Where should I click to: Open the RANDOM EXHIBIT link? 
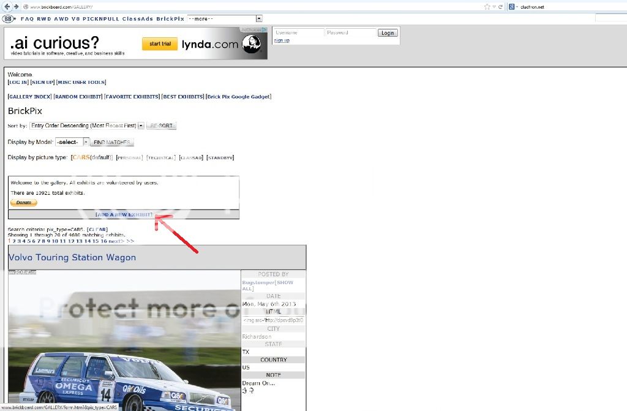pos(78,97)
